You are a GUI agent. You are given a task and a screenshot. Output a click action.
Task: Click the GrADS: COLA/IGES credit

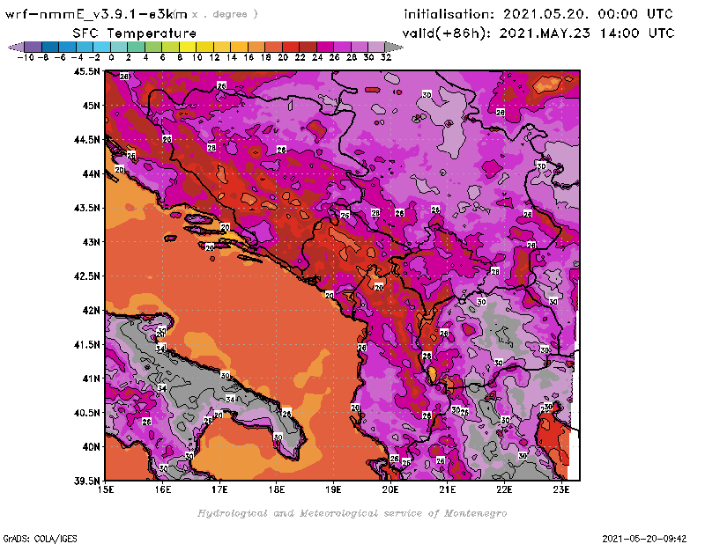pos(40,539)
